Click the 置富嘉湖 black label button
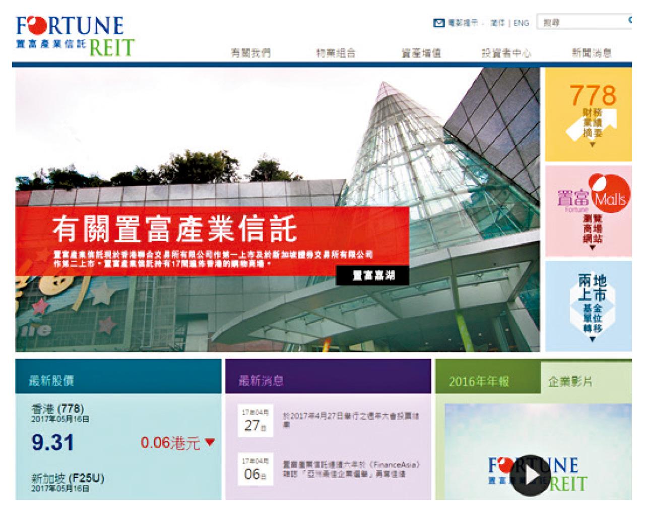Screen dimensions: 645x513 click(372, 275)
